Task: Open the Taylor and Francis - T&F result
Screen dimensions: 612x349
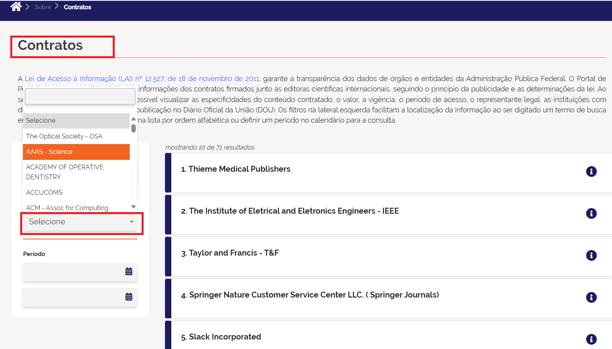Action: coord(230,253)
